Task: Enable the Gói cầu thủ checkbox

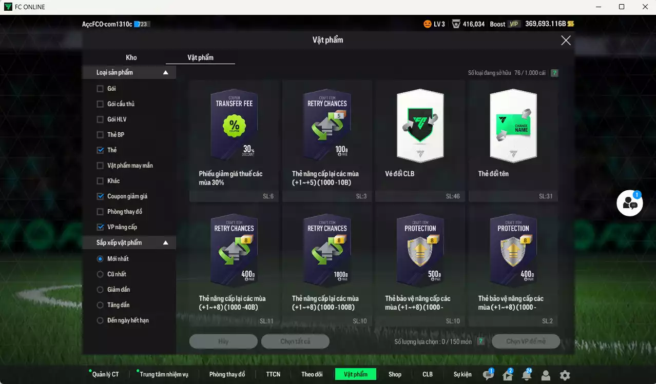Action: click(100, 104)
